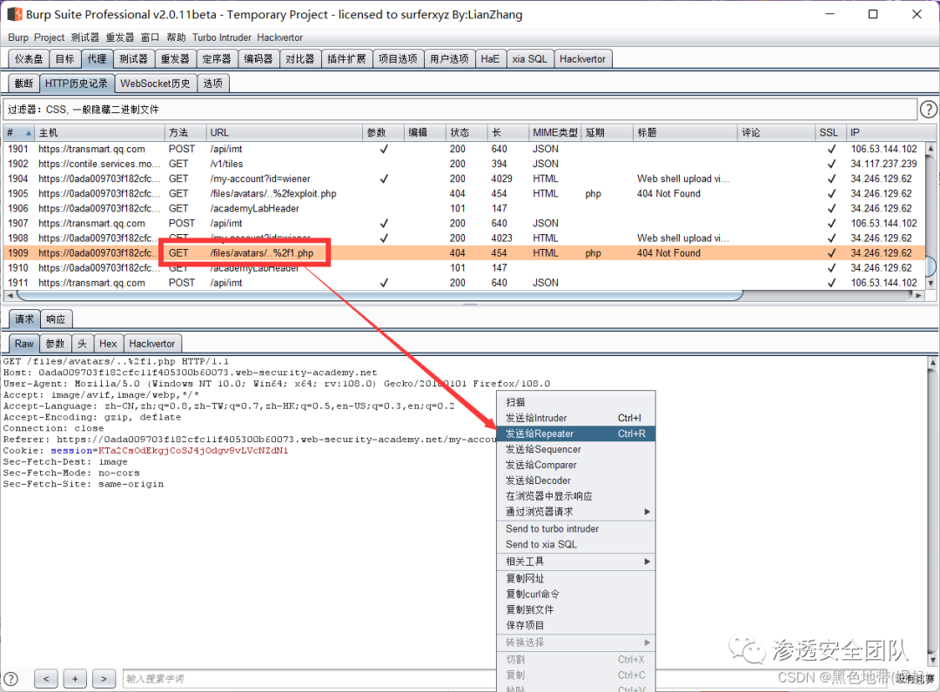Open the Turbo Intruder menu
940x692 pixels.
click(x=222, y=37)
